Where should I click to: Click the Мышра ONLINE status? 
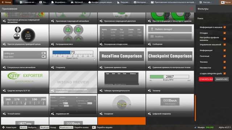click(204, 127)
